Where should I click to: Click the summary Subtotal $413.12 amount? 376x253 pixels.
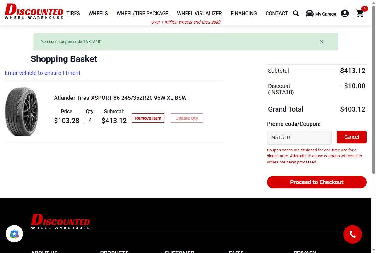(353, 71)
